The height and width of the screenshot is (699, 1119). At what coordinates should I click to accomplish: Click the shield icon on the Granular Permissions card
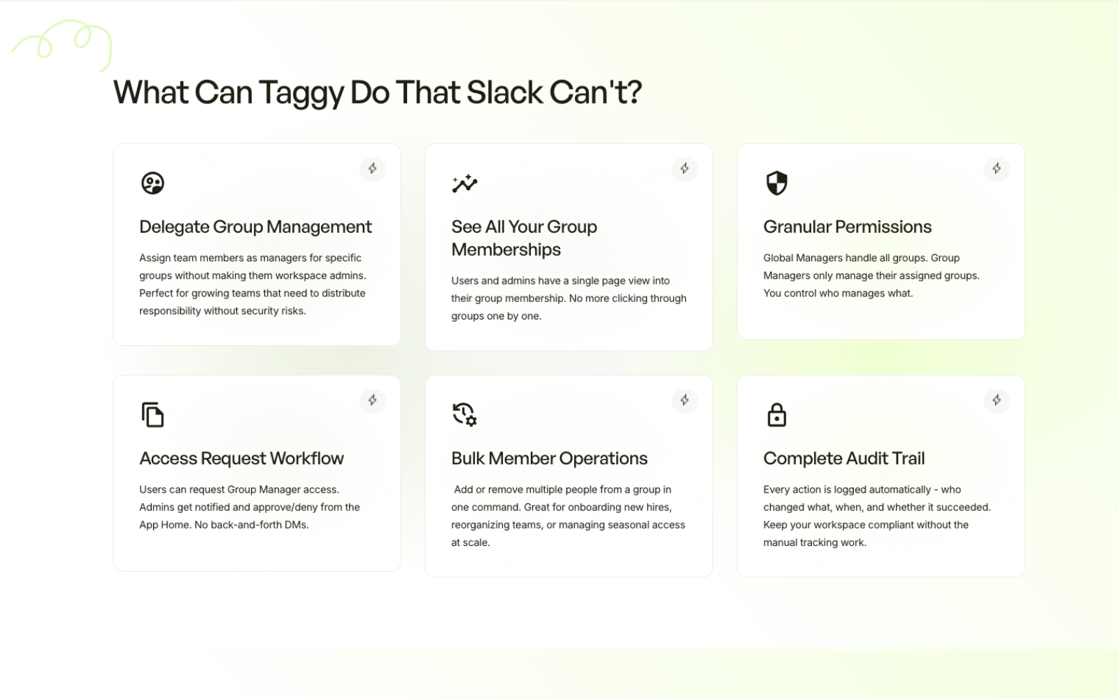pos(776,183)
